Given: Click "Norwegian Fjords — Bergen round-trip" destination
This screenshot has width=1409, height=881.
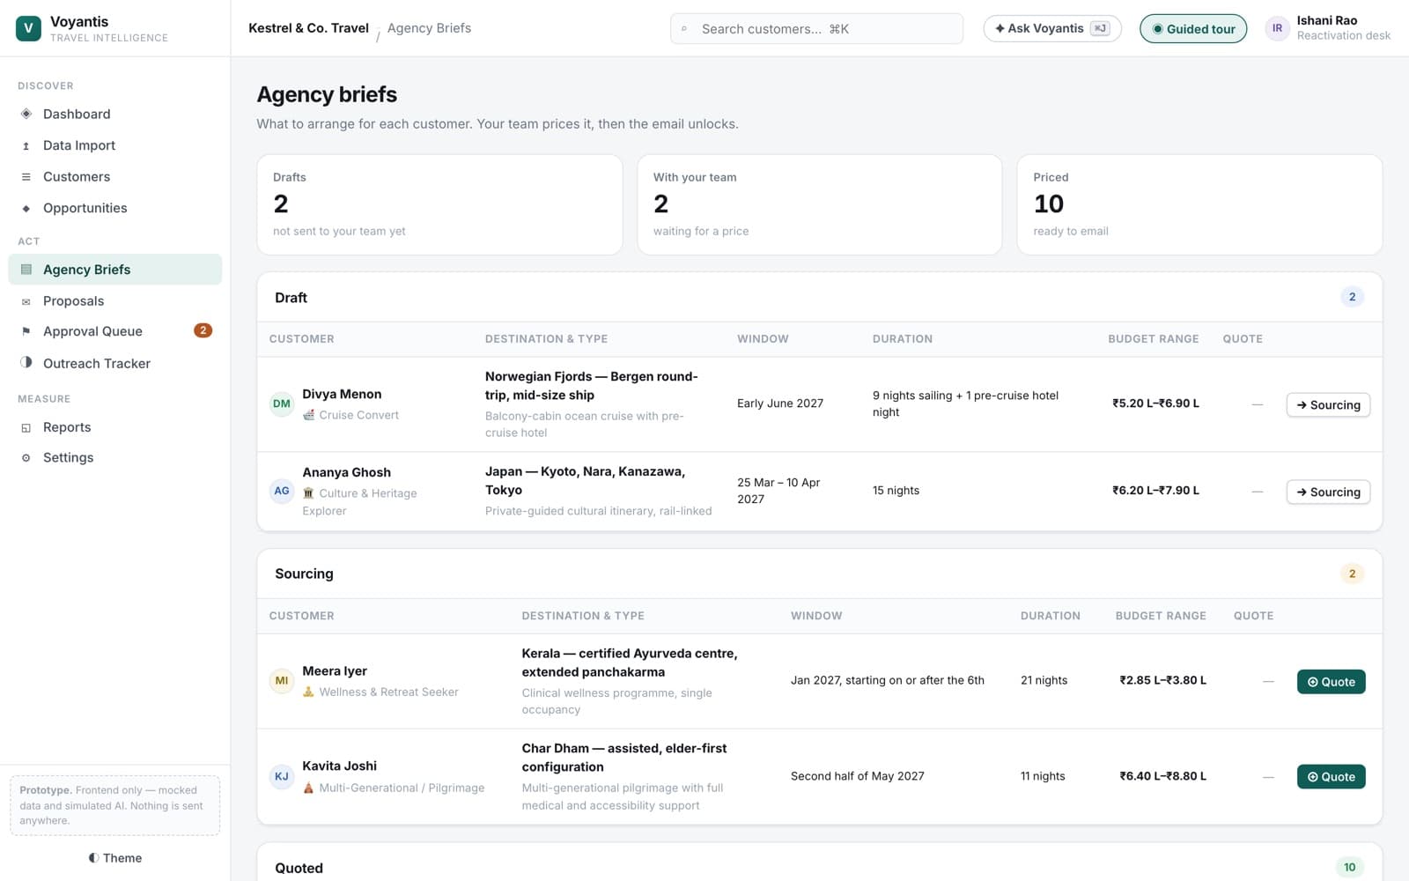Looking at the screenshot, I should click(591, 386).
